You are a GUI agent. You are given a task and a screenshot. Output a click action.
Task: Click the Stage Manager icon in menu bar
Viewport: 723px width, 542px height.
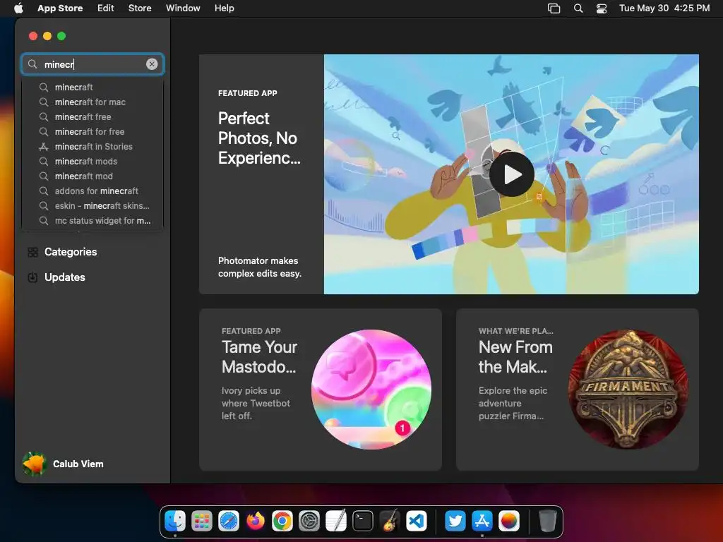554,8
